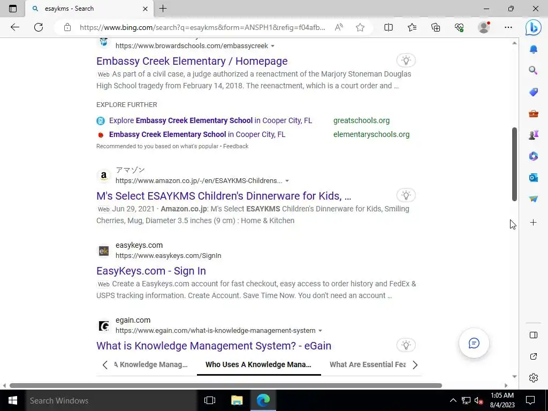Click the Search Windows taskbar box

pos(111,400)
